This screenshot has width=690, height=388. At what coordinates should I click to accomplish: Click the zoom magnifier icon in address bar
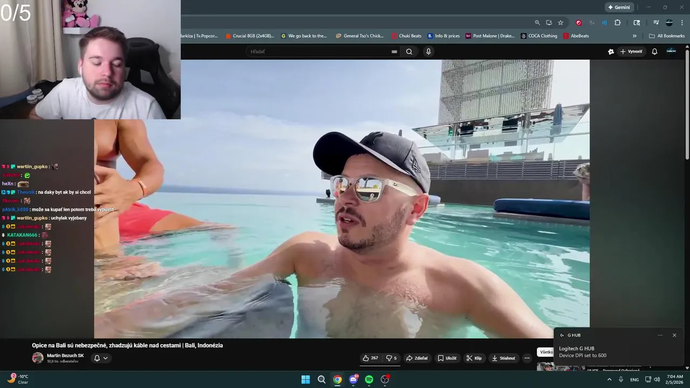click(x=537, y=23)
